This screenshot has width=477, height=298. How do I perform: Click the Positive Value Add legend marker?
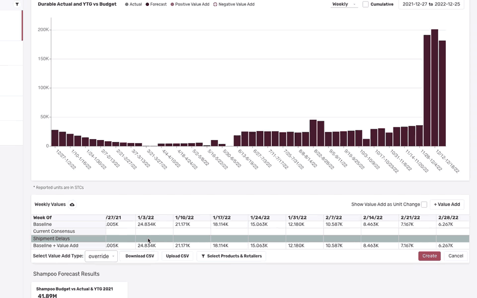click(172, 4)
